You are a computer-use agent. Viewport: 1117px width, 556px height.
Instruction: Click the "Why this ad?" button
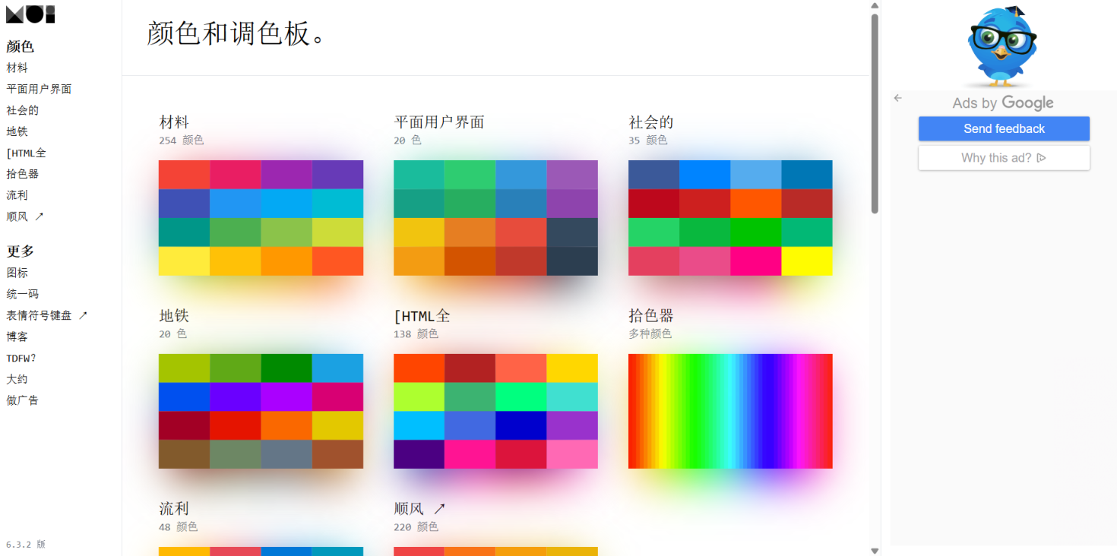[1004, 157]
